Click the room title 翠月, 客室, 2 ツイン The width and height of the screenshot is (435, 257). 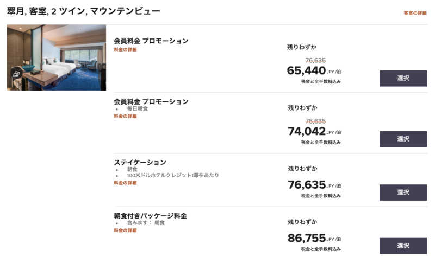84,11
